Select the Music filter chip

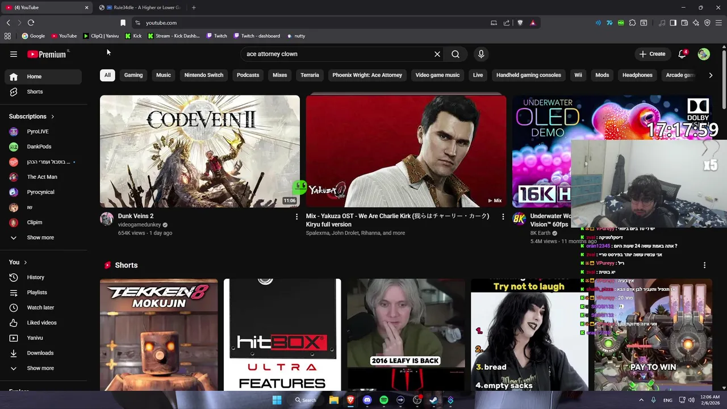click(x=164, y=75)
